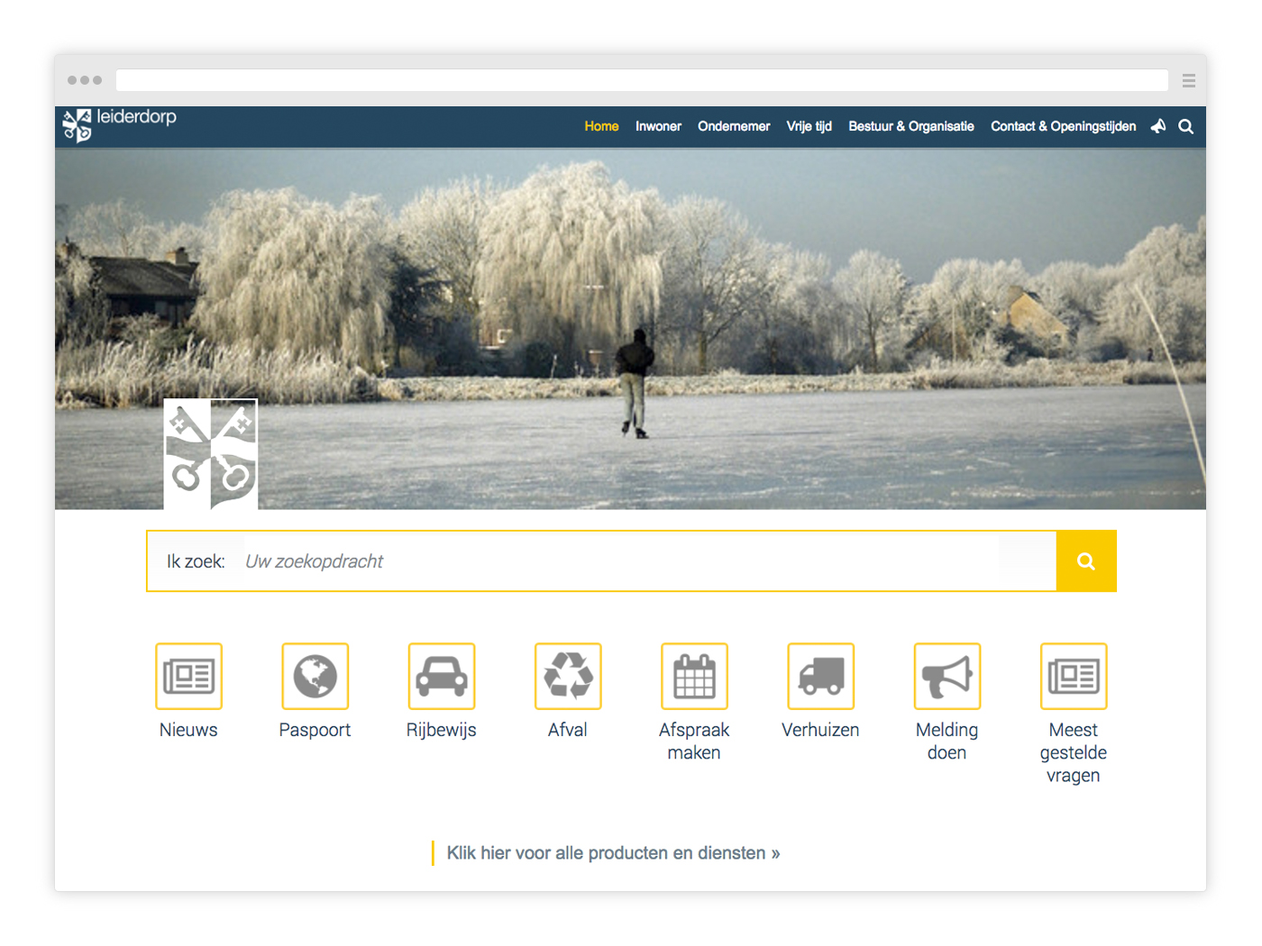This screenshot has width=1262, height=946.
Task: Open the Afval recycling icon
Action: coord(568,676)
